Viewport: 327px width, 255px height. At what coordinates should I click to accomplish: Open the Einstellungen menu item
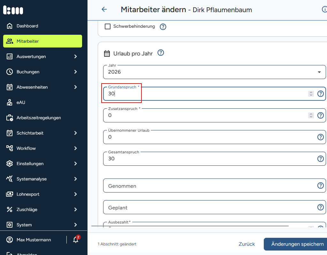coord(42,164)
